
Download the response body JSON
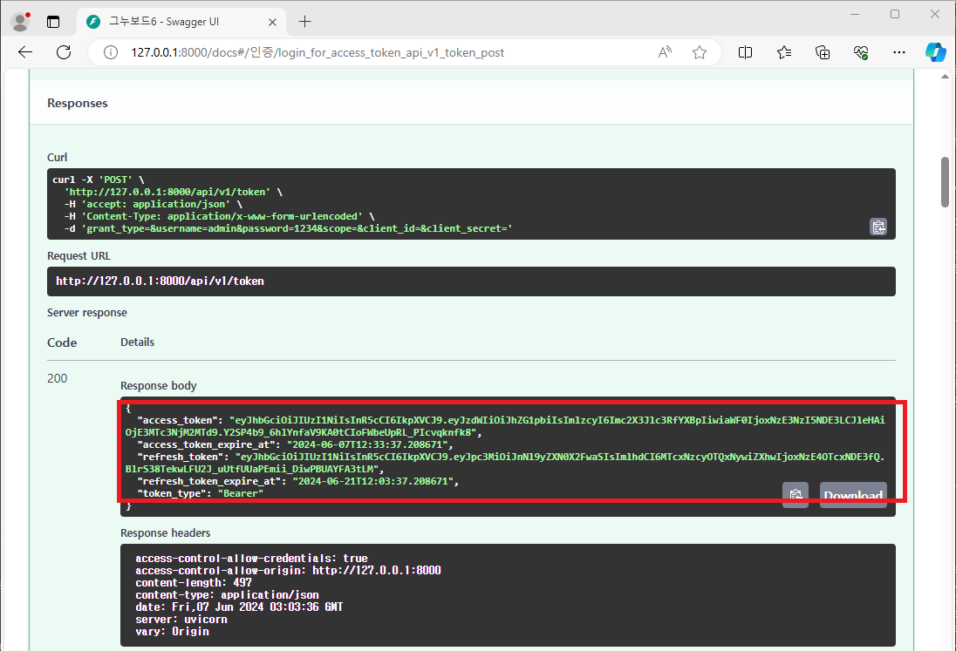pyautogui.click(x=852, y=495)
